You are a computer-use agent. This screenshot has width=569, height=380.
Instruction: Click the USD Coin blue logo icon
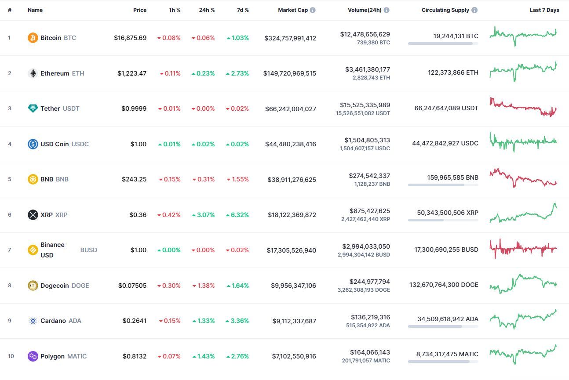(x=33, y=144)
